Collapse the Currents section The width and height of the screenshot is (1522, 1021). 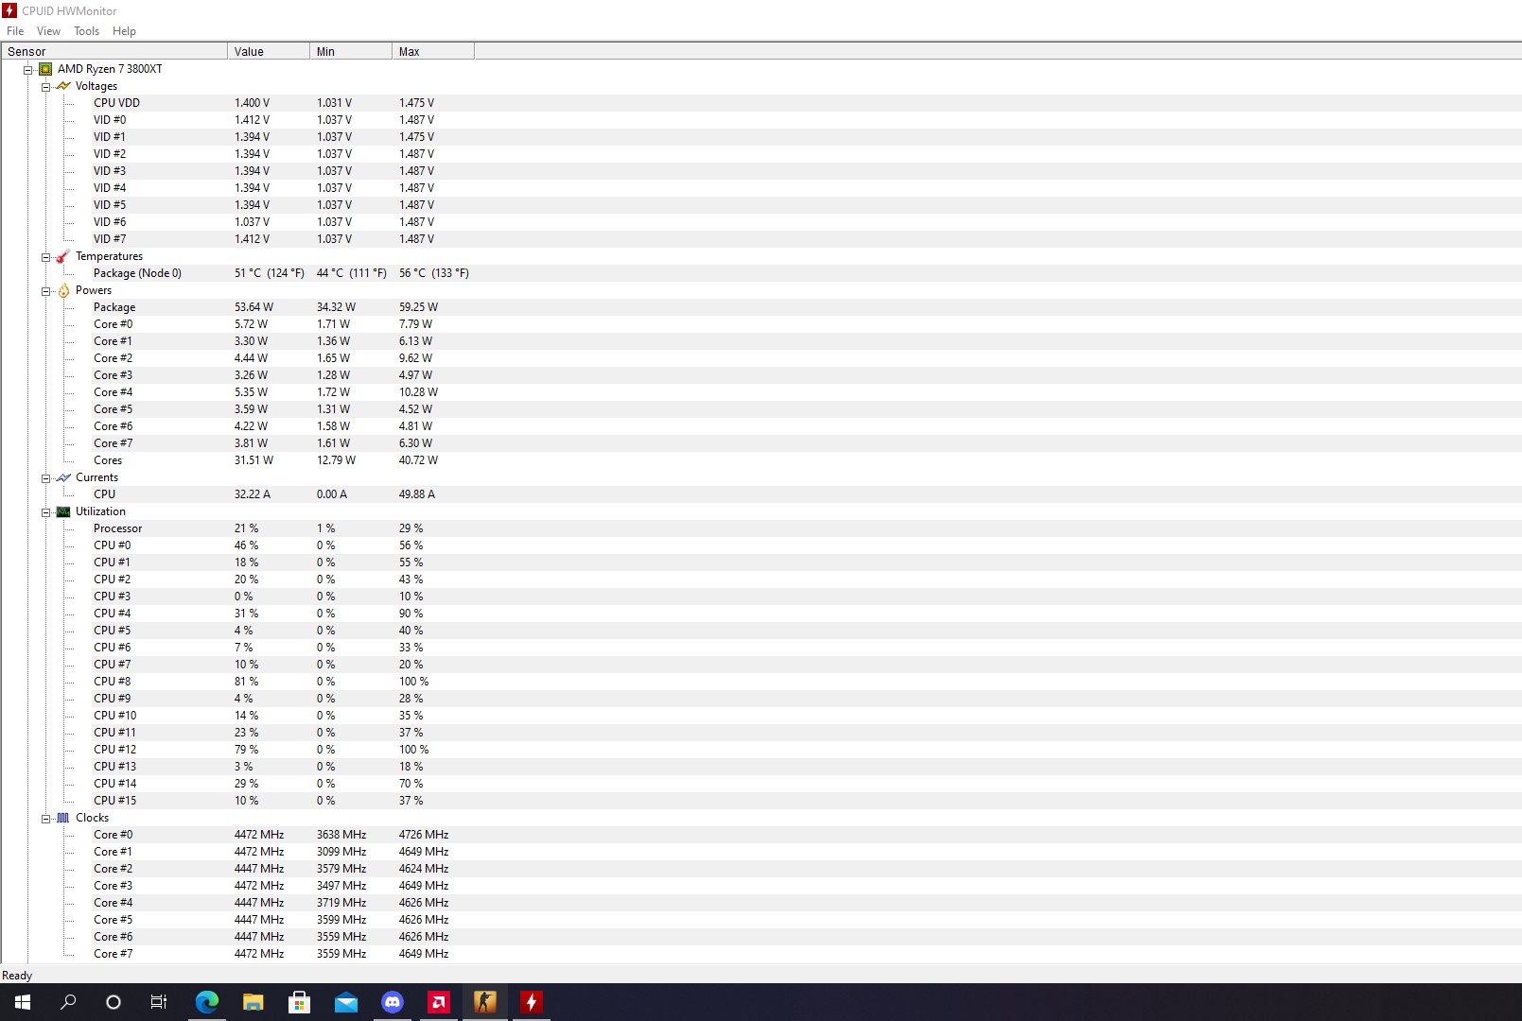pyautogui.click(x=45, y=478)
